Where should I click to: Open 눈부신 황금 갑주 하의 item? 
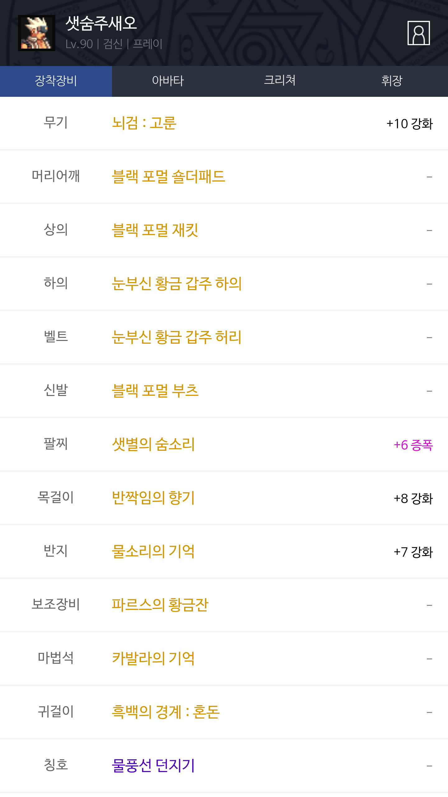[177, 284]
